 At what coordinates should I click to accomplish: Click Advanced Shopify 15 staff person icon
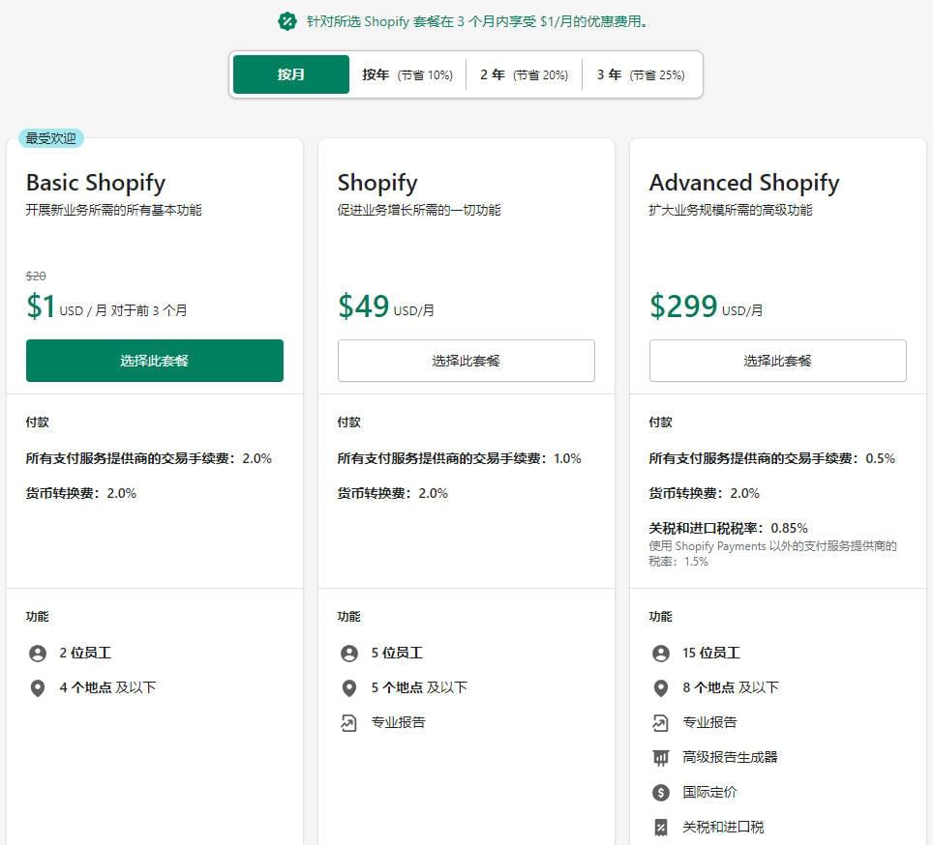pos(661,654)
